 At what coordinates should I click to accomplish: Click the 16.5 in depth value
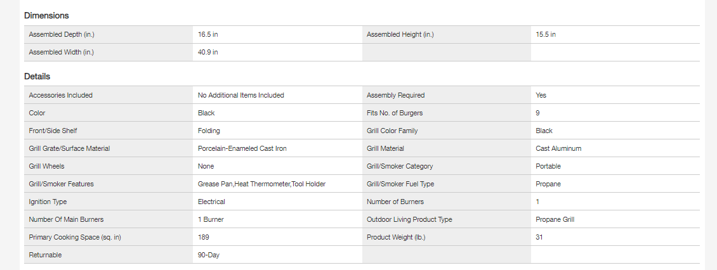click(208, 34)
